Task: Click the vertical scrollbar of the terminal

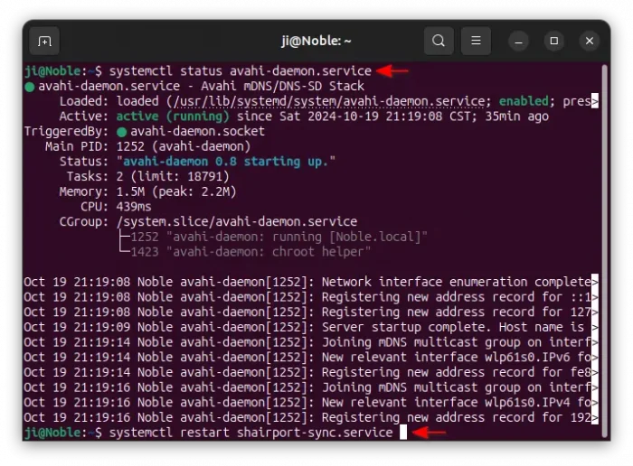Action: click(x=604, y=250)
